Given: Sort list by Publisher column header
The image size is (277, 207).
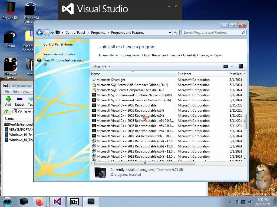Looking at the screenshot, I should [202, 74].
